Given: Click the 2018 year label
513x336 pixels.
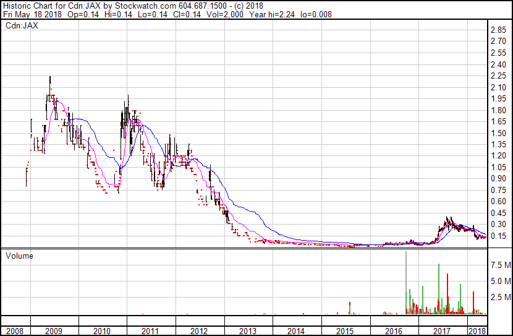Looking at the screenshot, I should click(477, 330).
